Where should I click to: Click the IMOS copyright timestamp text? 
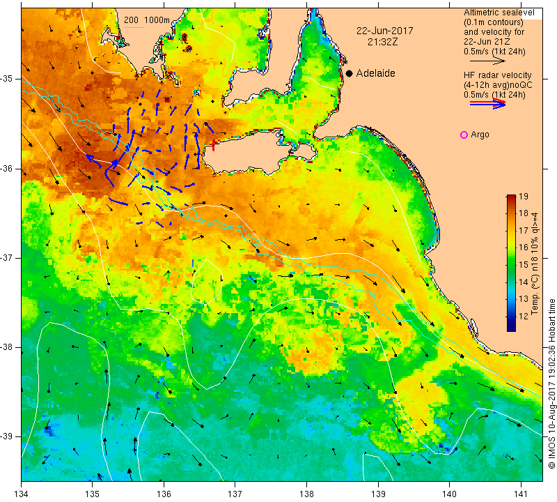coord(551,383)
